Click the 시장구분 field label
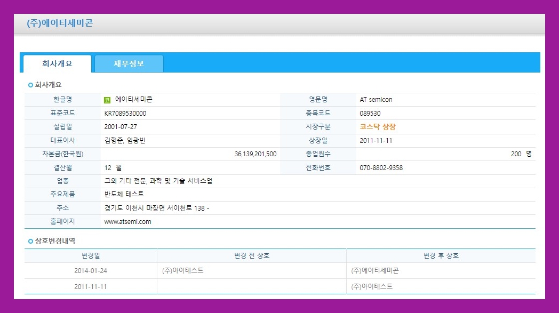This screenshot has height=313, width=559. point(318,126)
